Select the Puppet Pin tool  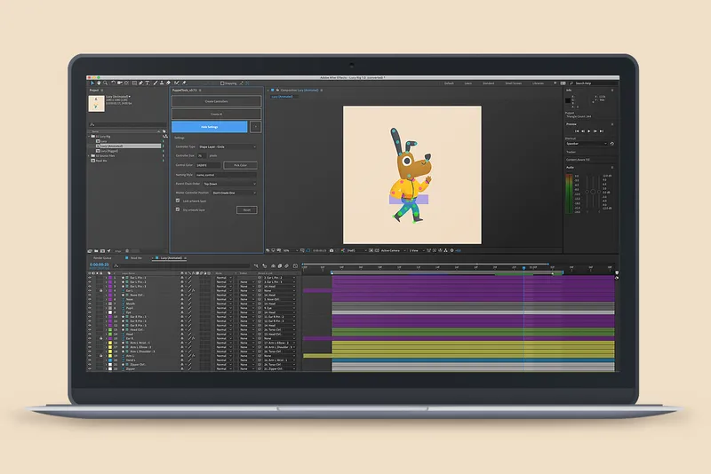click(184, 83)
